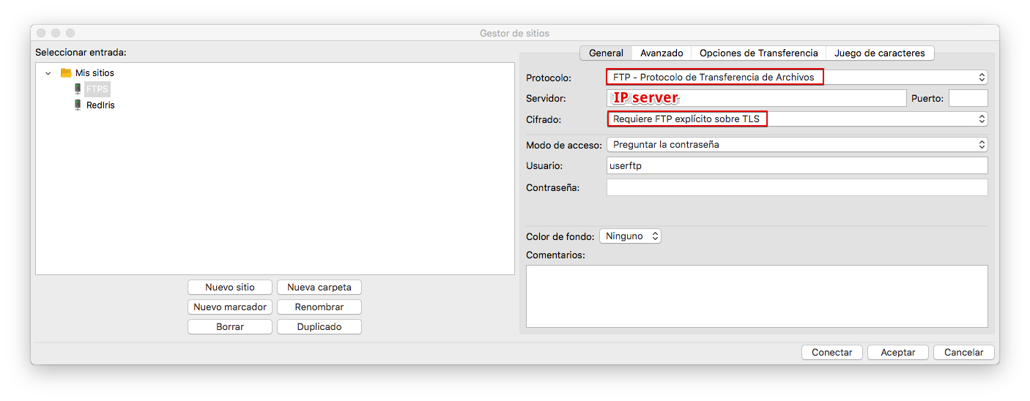Focus the Usuario text field
This screenshot has height=401, width=1030.
[796, 166]
